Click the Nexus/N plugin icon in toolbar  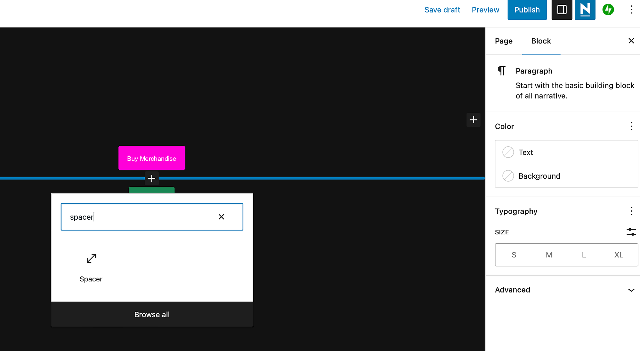click(x=584, y=10)
